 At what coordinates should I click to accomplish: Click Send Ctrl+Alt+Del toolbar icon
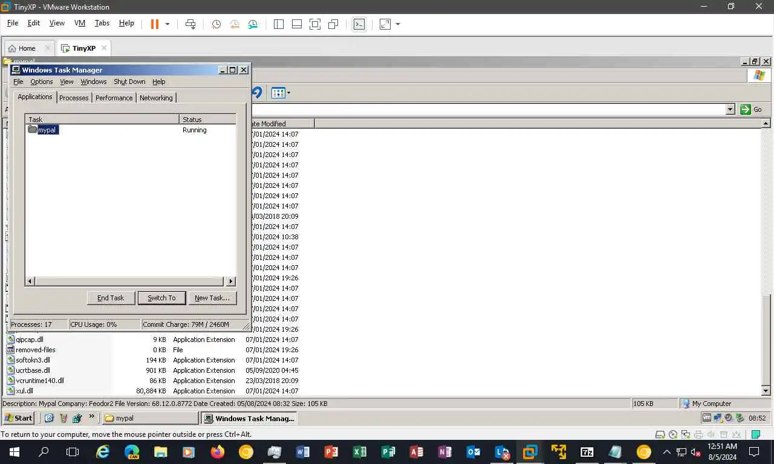coord(190,24)
